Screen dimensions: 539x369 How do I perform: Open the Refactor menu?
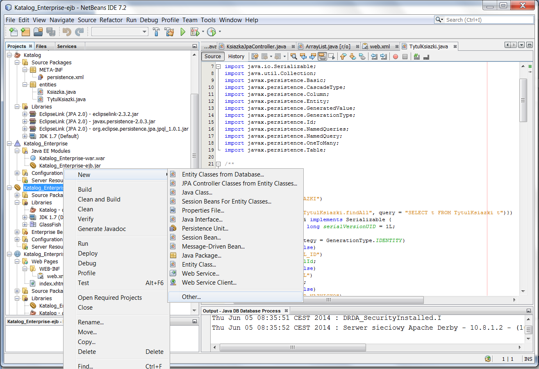[111, 20]
